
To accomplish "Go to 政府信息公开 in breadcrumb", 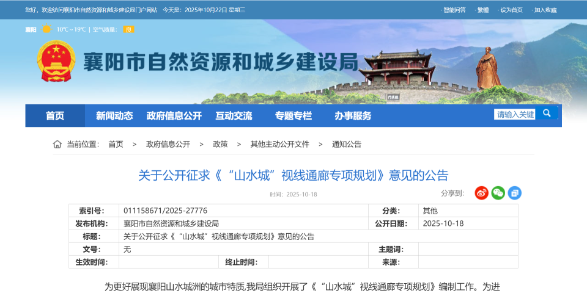I will click(168, 144).
